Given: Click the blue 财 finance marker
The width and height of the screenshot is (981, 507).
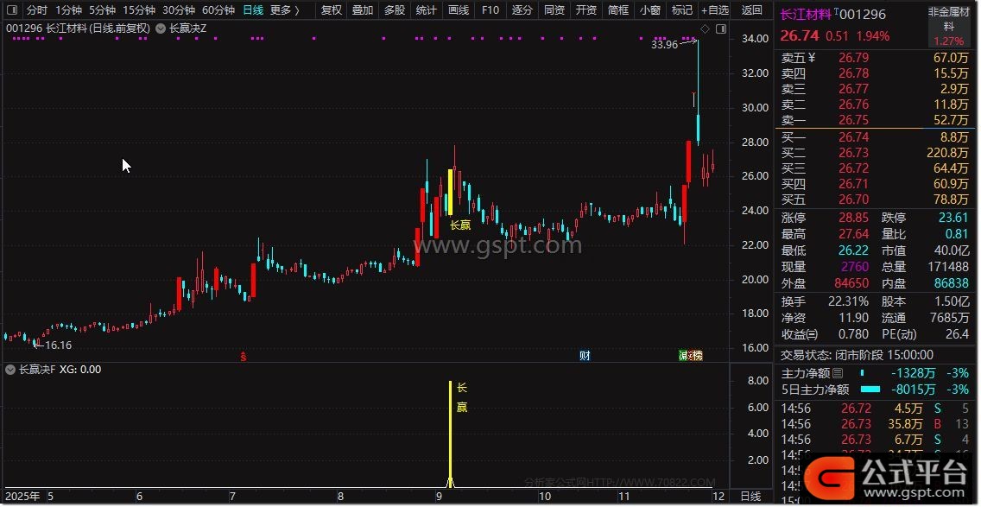Looking at the screenshot, I should coord(585,356).
